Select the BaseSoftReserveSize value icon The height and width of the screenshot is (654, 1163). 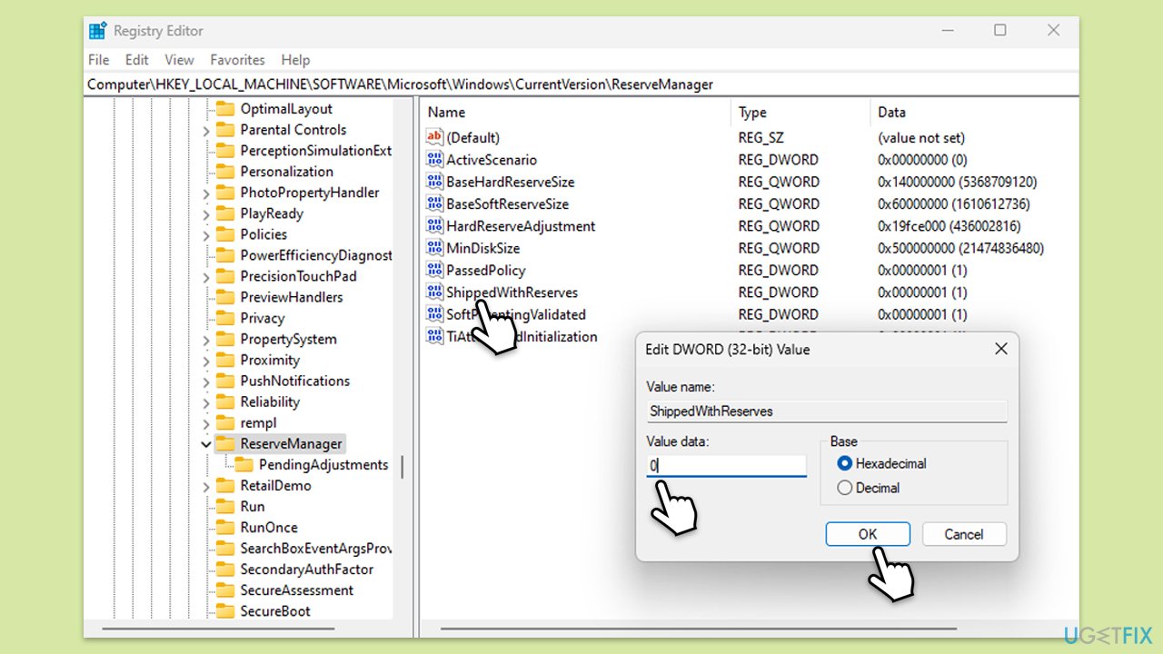pos(435,203)
